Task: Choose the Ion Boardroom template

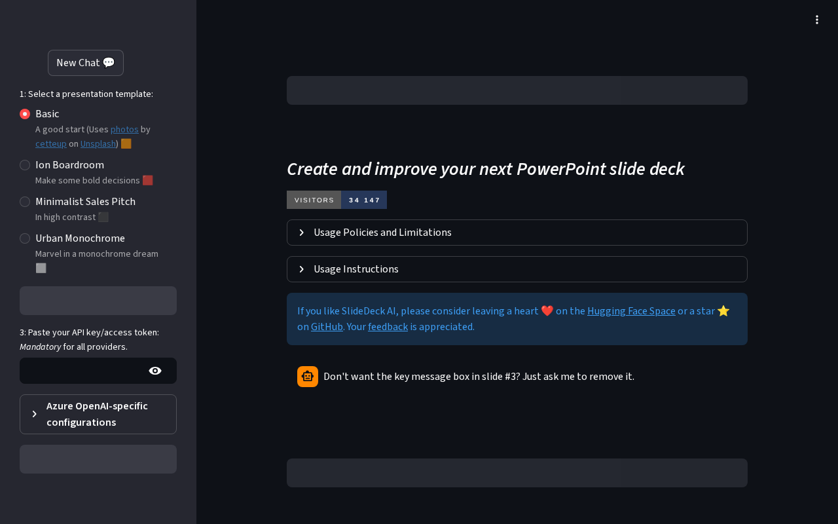Action: (25, 165)
